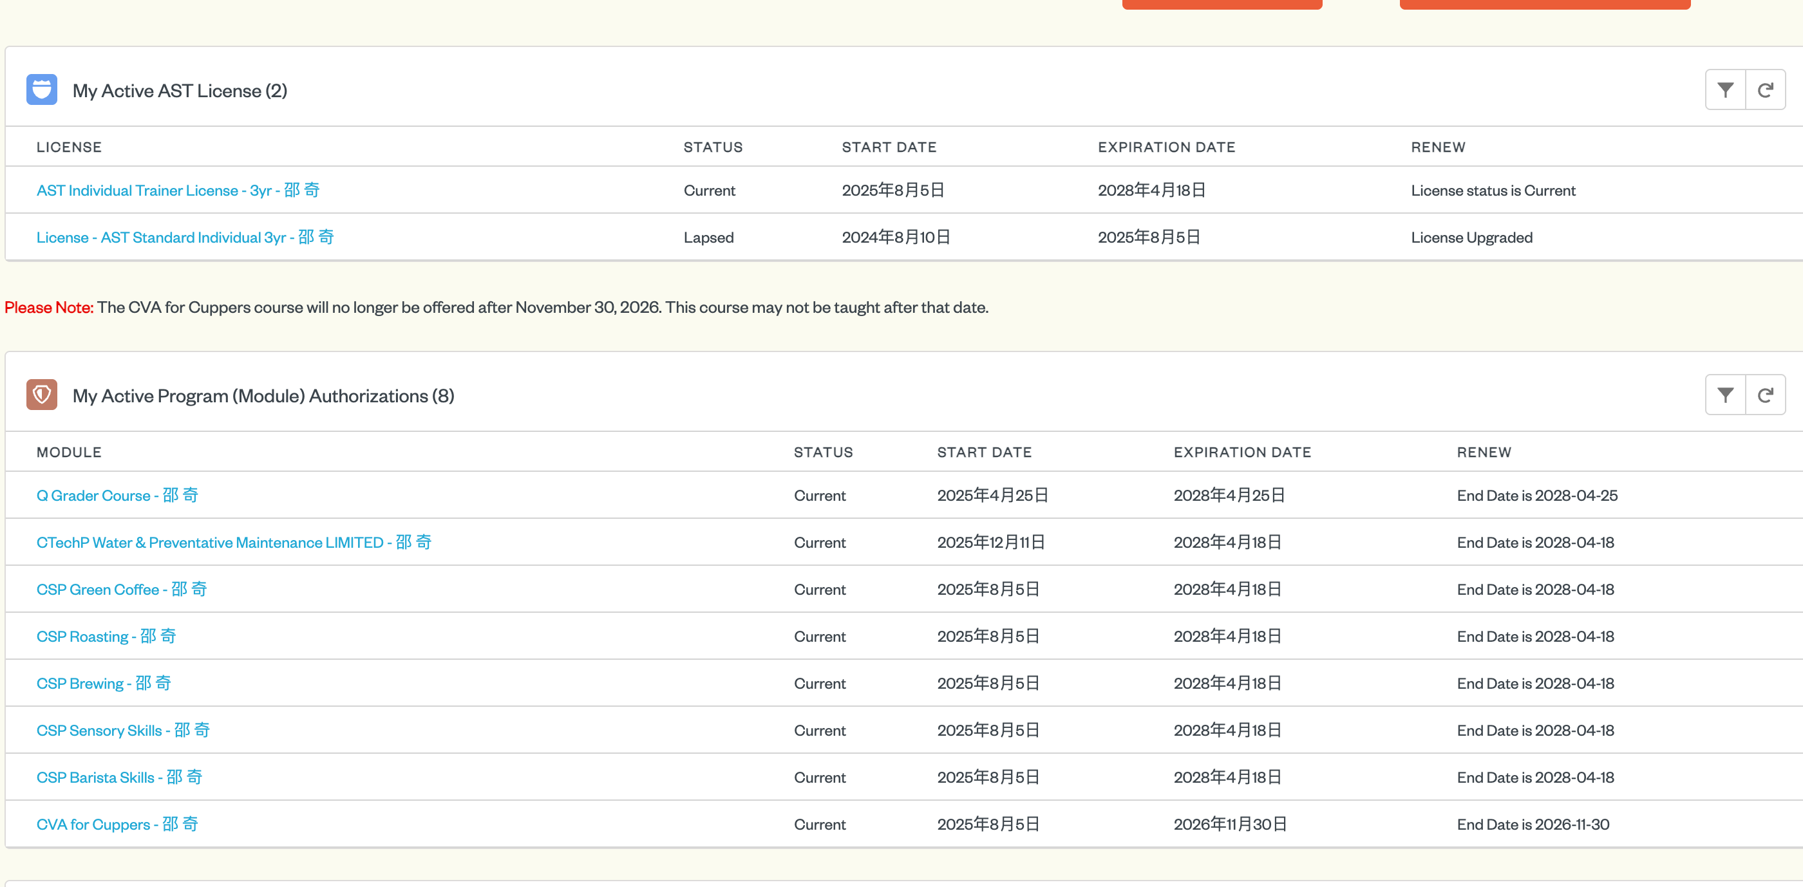
Task: Open the CSP Barista Skills module
Action: pyautogui.click(x=119, y=776)
